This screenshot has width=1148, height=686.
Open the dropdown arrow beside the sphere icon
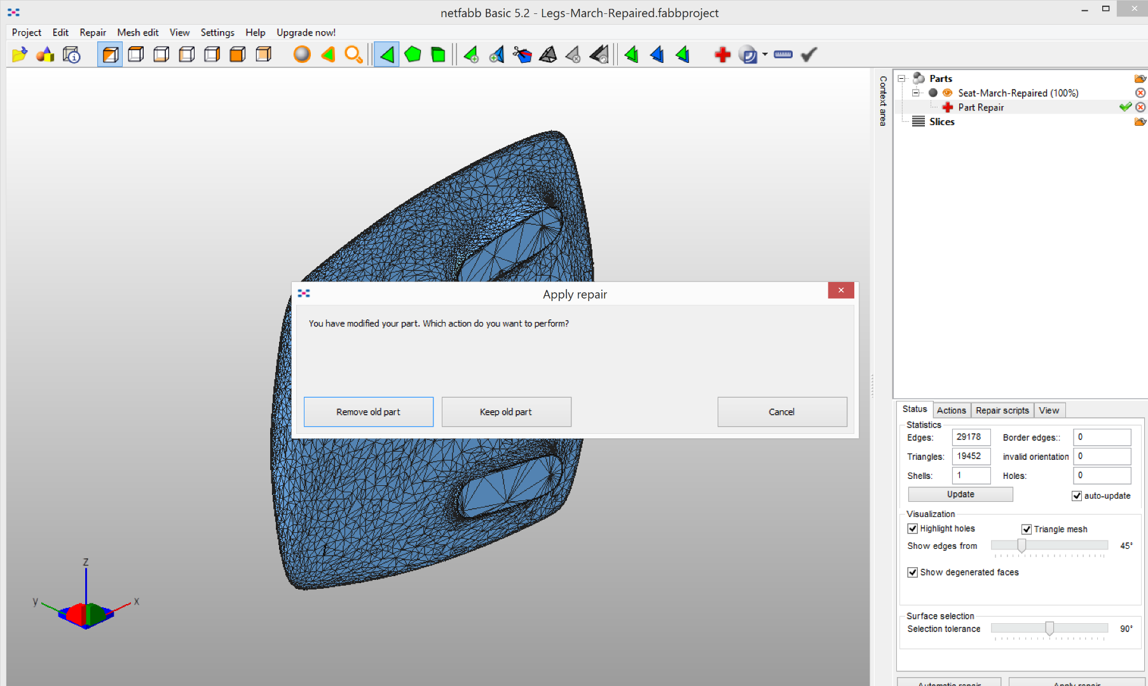[x=765, y=55]
